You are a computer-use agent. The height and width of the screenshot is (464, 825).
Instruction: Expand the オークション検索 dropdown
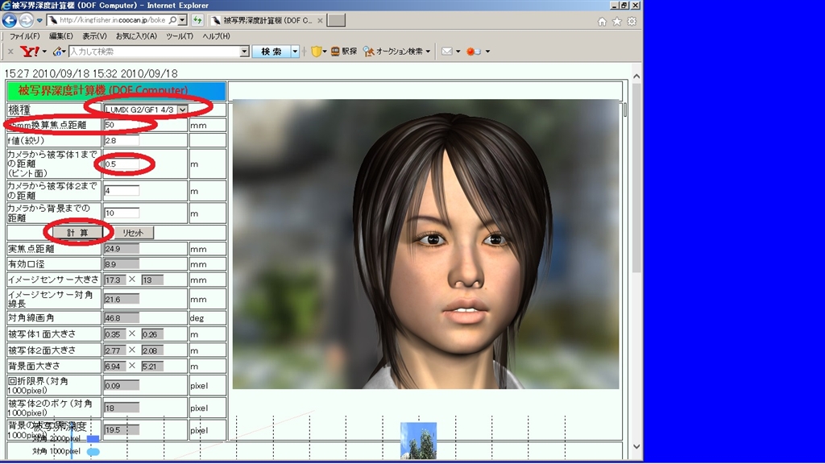click(x=428, y=52)
